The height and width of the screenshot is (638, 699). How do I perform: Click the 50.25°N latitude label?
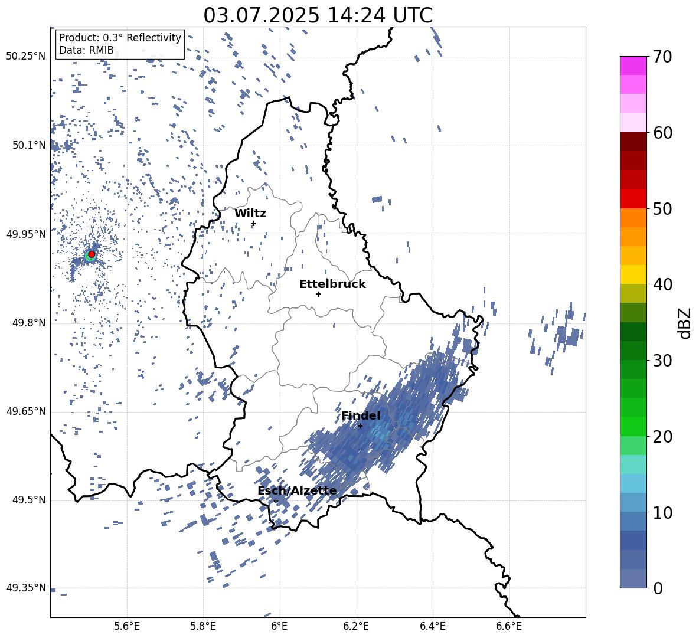(x=26, y=57)
